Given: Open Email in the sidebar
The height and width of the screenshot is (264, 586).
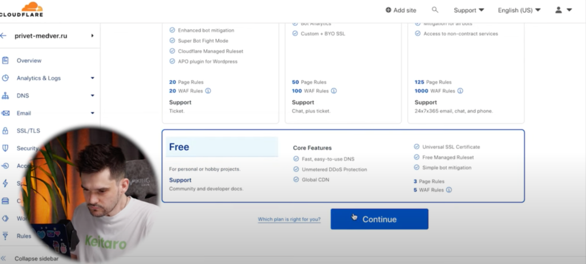Looking at the screenshot, I should pos(23,113).
